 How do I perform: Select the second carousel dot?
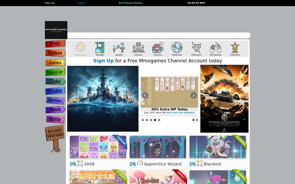pos(147,120)
